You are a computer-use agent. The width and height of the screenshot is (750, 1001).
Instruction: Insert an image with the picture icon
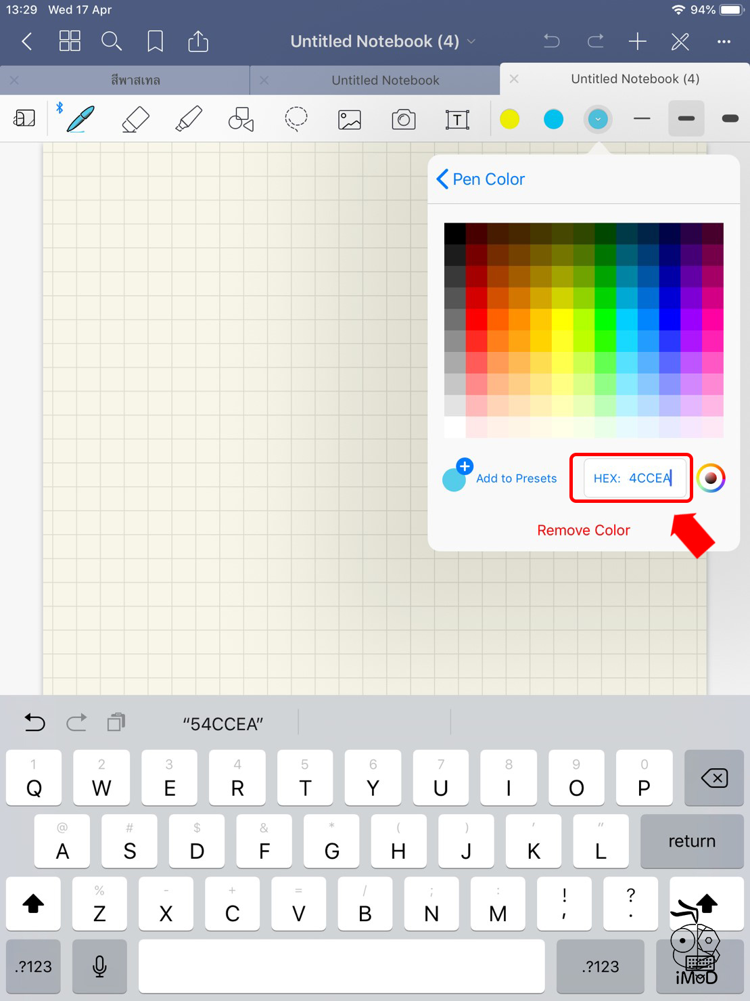pyautogui.click(x=350, y=120)
